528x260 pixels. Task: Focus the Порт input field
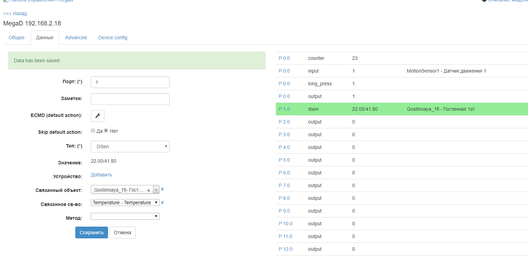click(130, 82)
